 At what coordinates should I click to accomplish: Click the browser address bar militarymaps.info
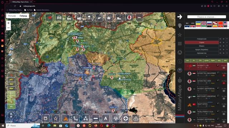pyautogui.click(x=29, y=6)
